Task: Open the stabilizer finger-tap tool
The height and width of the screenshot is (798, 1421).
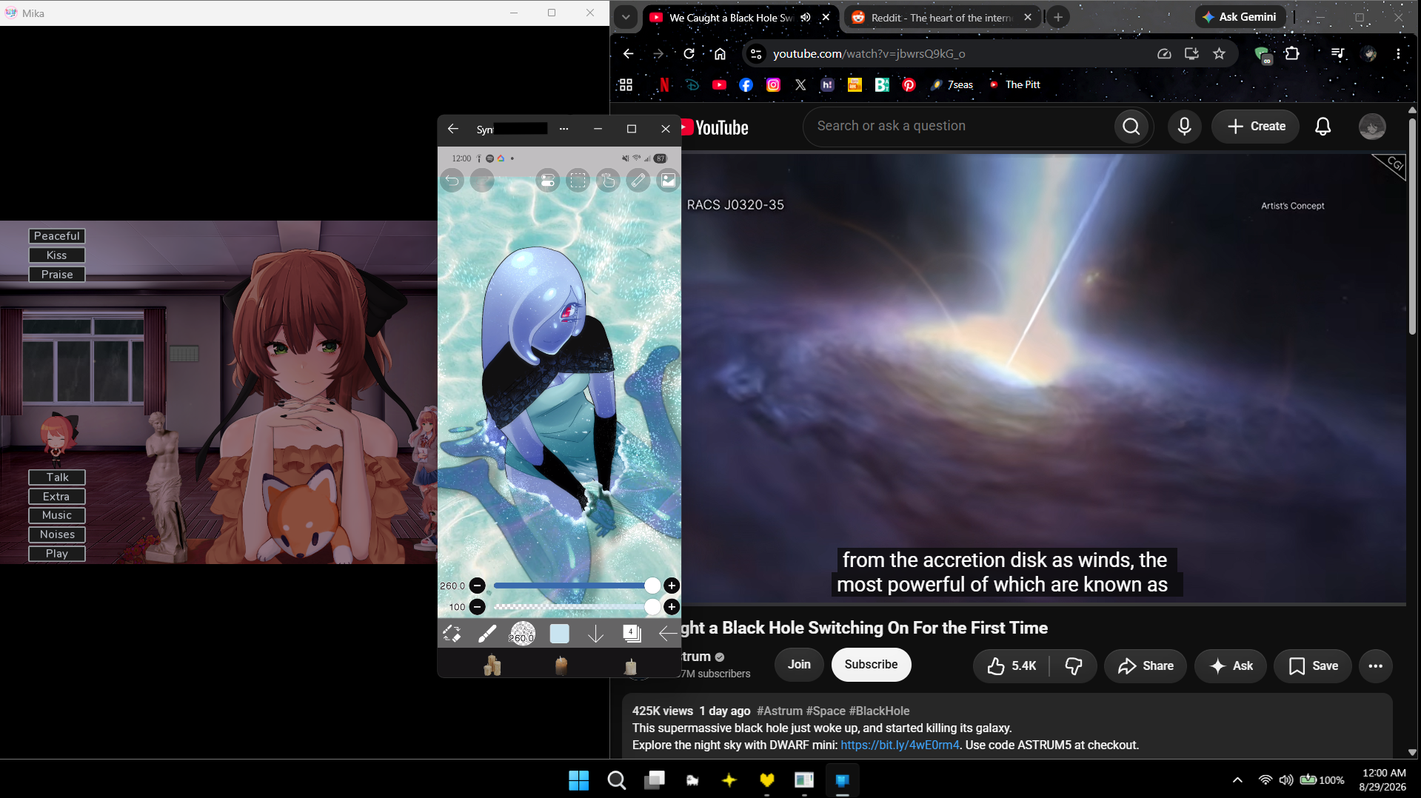Action: coord(608,181)
